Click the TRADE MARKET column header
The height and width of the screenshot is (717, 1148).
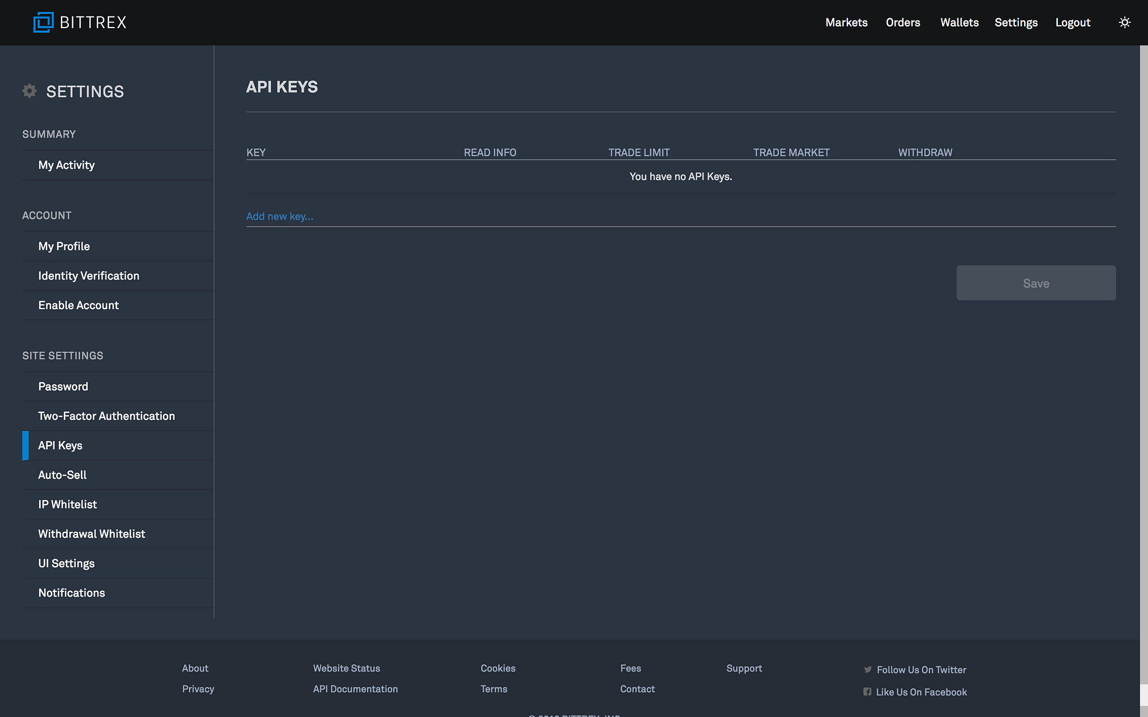791,153
